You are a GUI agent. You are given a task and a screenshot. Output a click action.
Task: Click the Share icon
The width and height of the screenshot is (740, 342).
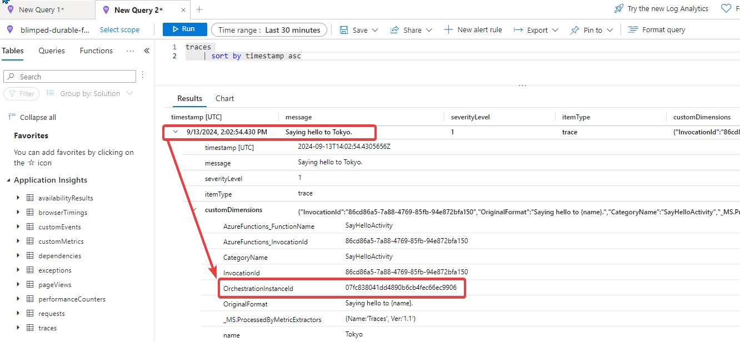pos(394,30)
